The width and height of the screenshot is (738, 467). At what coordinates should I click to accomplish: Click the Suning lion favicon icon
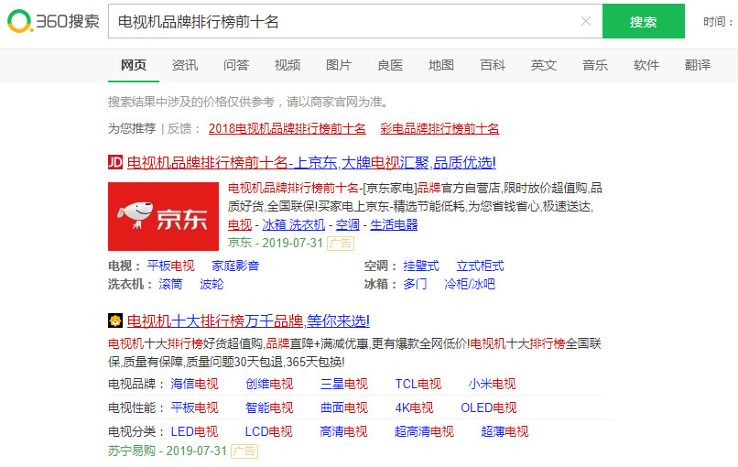tap(115, 321)
